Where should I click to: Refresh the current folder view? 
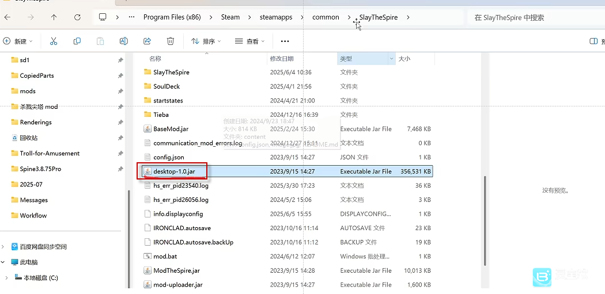click(x=77, y=17)
